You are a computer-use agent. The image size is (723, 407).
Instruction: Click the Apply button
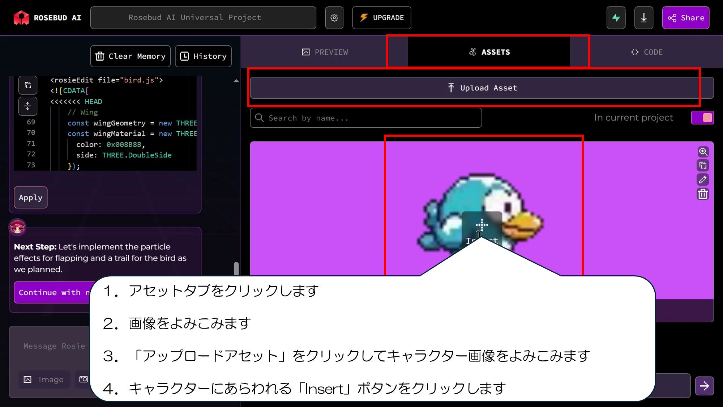(31, 198)
